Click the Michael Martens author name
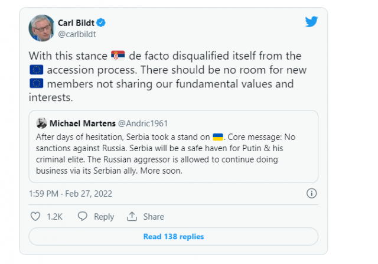The width and height of the screenshot is (378, 264). 83,123
